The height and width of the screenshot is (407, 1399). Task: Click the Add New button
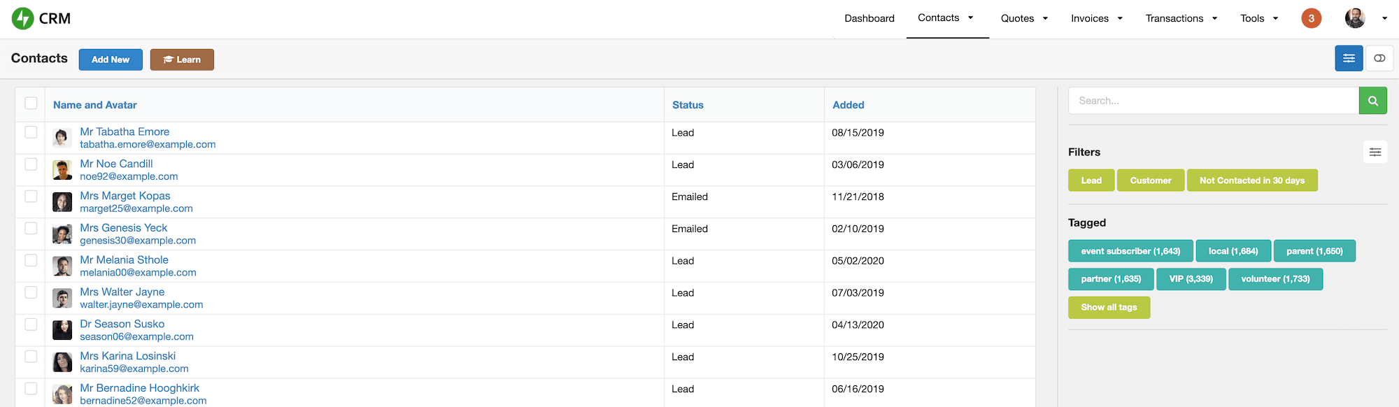111,59
